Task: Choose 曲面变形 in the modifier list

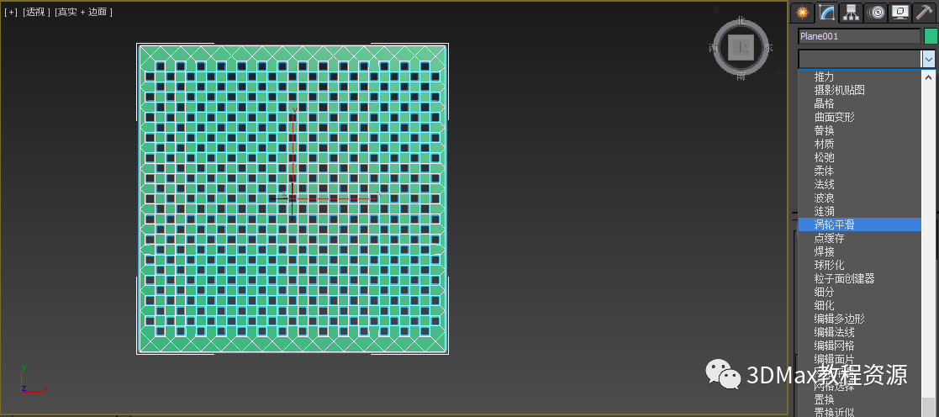Action: [859, 117]
